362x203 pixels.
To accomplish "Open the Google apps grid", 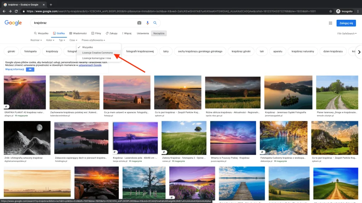I will pos(331,23).
